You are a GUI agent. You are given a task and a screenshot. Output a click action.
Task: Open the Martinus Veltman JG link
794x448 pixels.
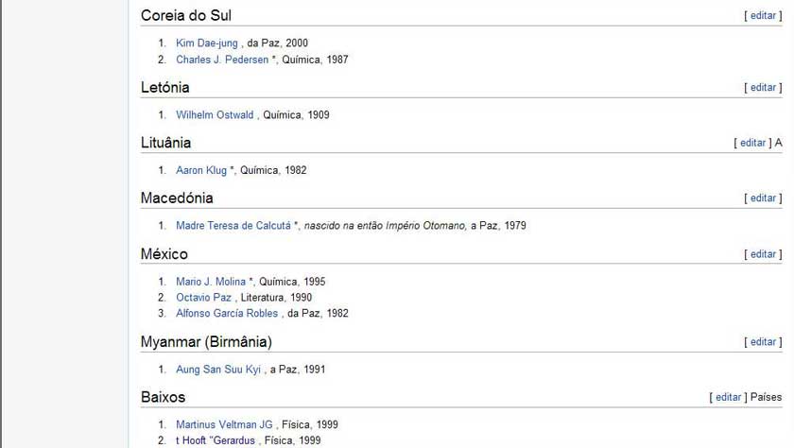pyautogui.click(x=224, y=424)
